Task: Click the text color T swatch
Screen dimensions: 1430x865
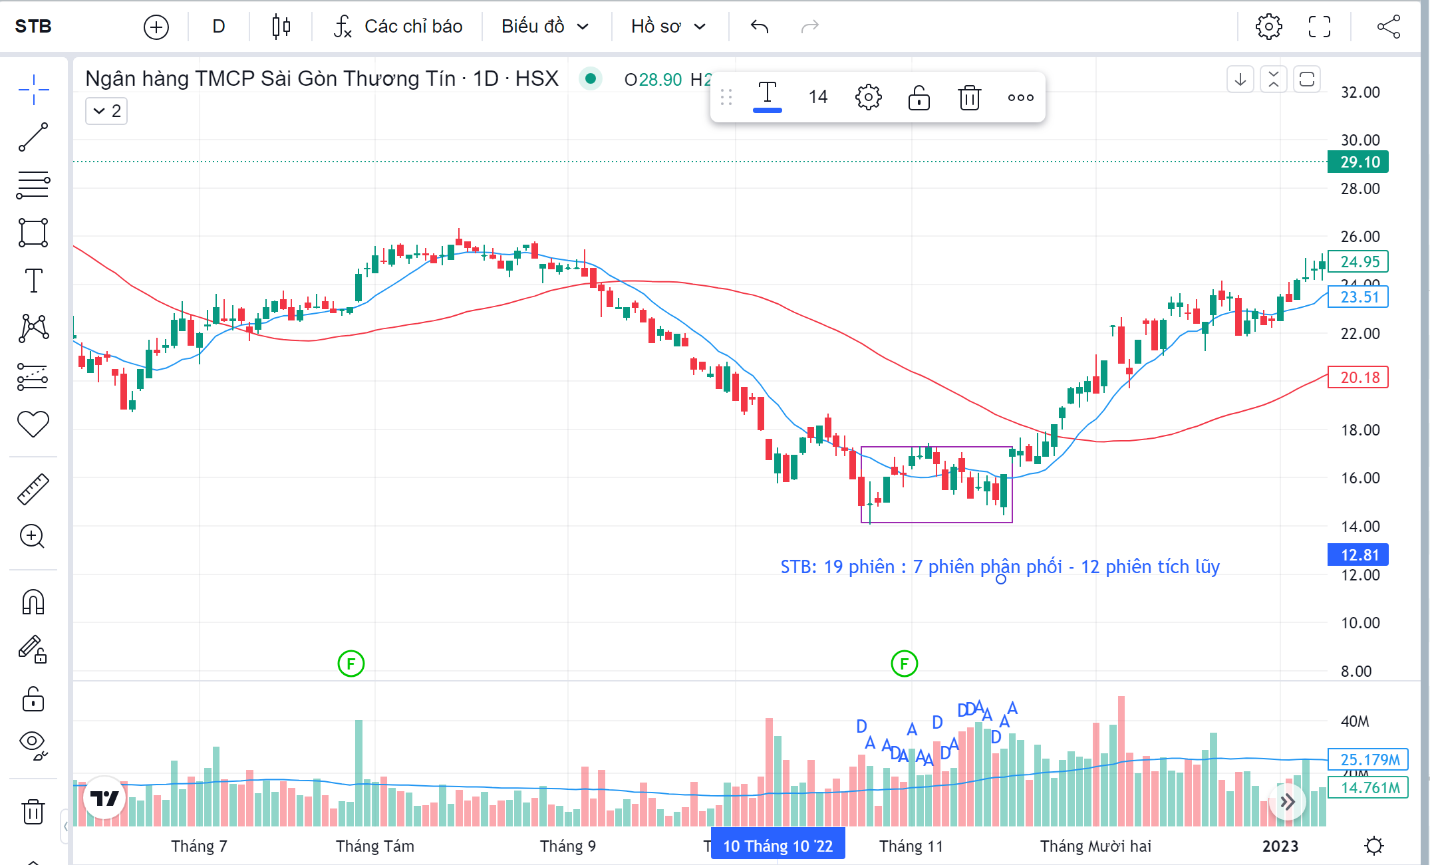Action: (767, 96)
